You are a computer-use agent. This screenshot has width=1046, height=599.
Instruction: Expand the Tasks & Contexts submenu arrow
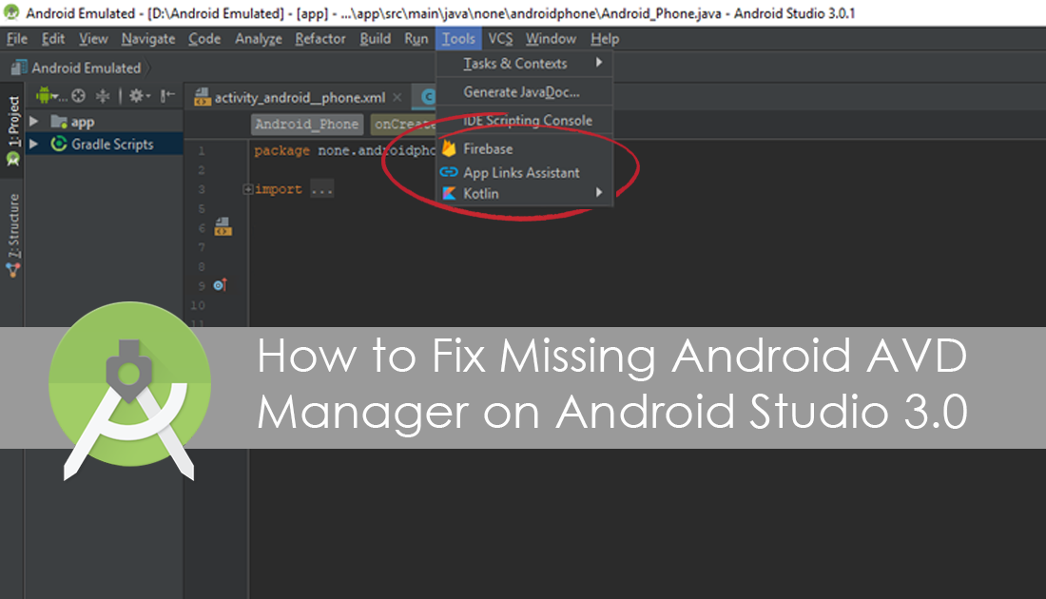click(599, 63)
